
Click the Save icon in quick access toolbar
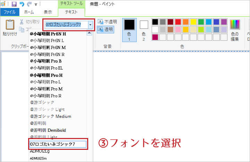pos(14,4)
